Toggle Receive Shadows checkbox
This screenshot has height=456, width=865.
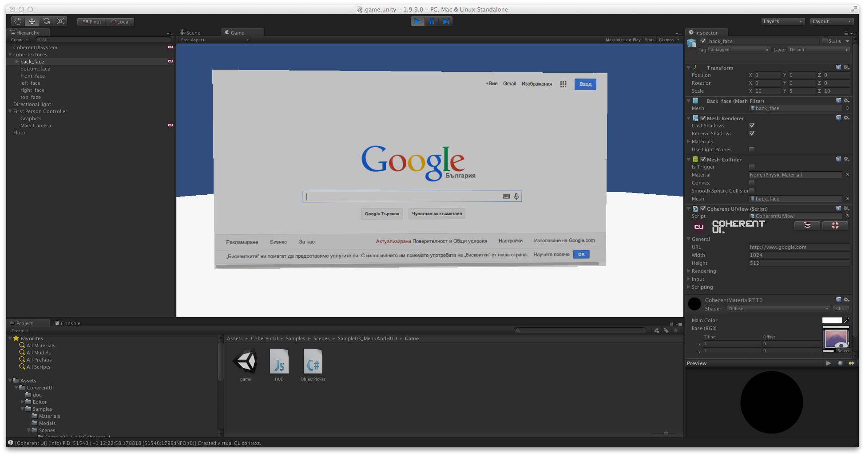(752, 134)
